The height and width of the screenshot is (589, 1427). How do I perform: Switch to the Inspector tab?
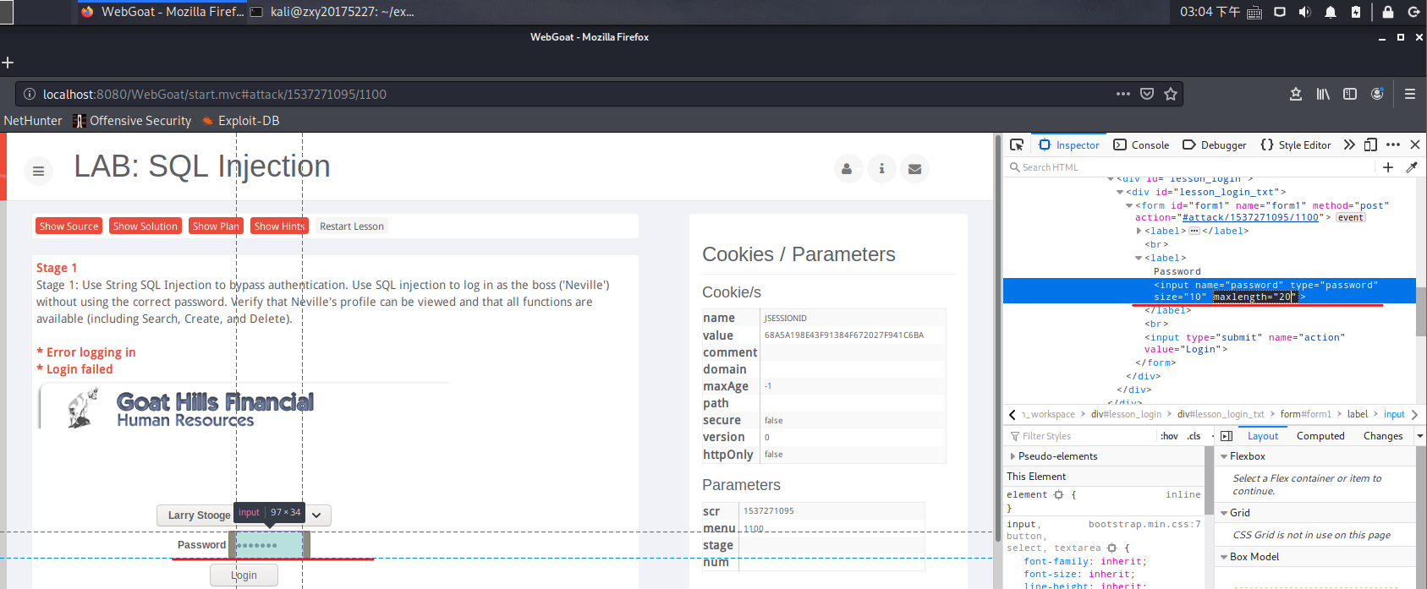coord(1069,145)
